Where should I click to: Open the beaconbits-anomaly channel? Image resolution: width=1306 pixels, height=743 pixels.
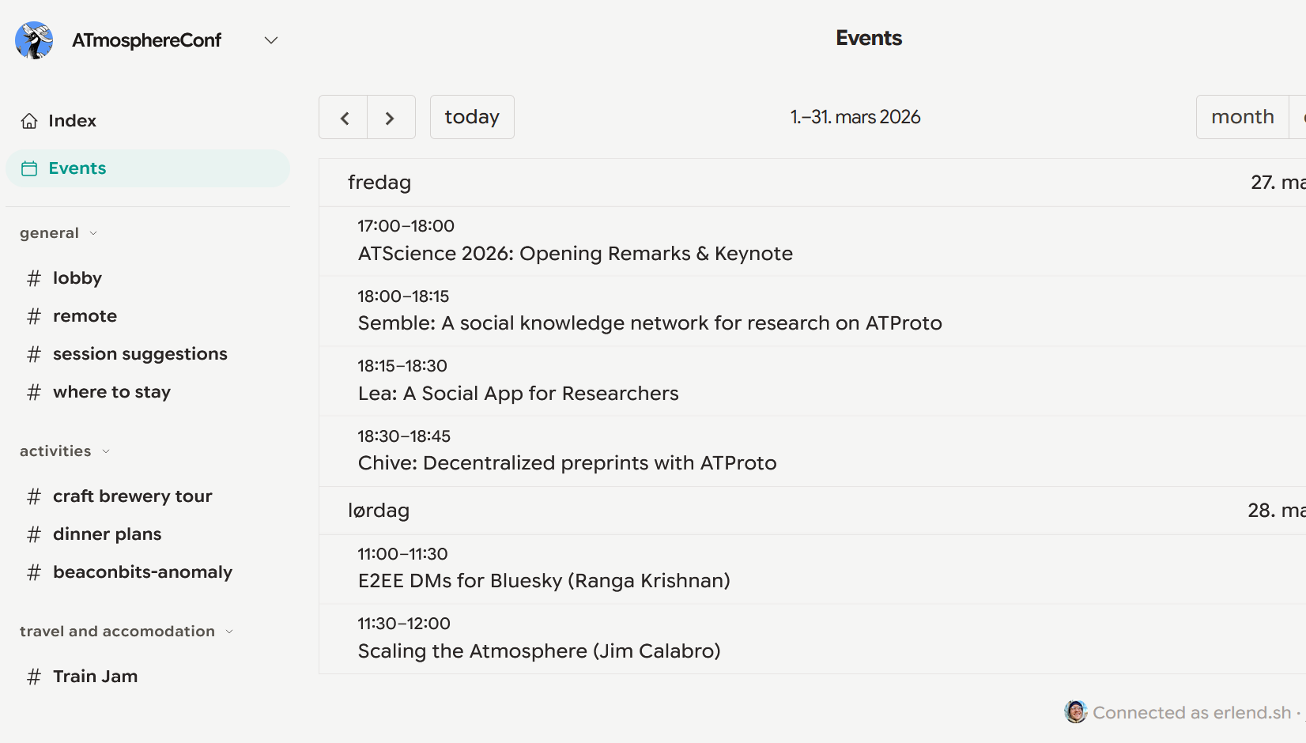click(x=142, y=571)
